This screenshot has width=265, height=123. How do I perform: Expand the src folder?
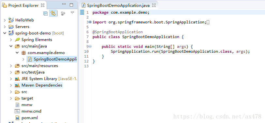pos(11,92)
